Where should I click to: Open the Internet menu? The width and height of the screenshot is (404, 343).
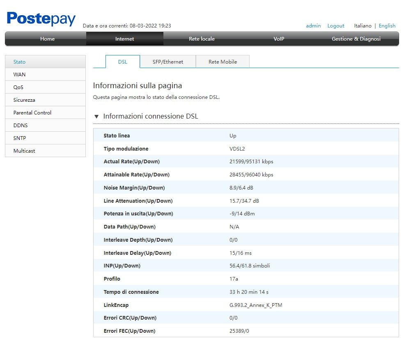(124, 39)
